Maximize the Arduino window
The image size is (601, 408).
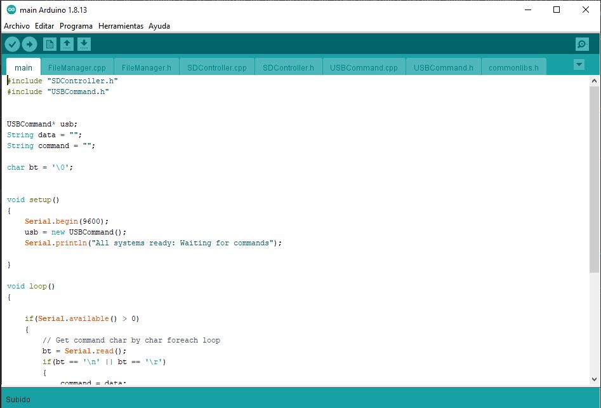coord(557,10)
